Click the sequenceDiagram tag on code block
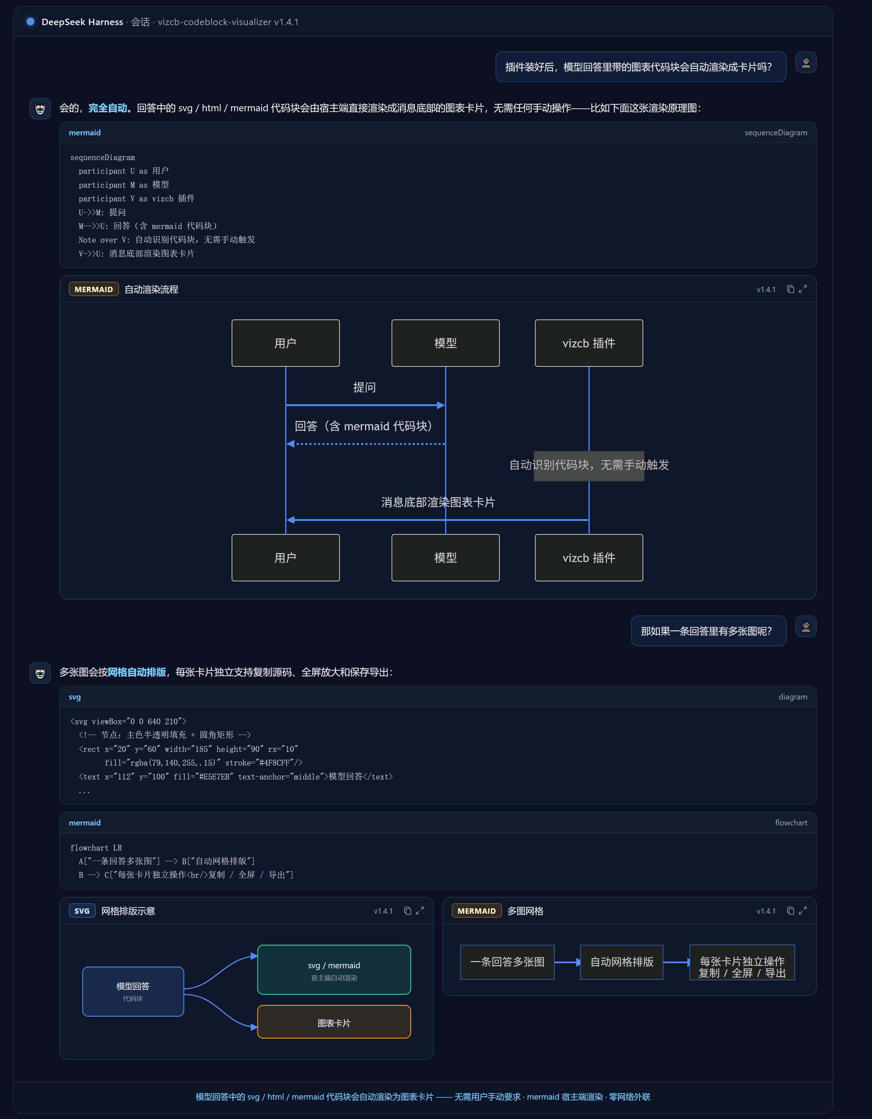The height and width of the screenshot is (1119, 872). pyautogui.click(x=776, y=133)
